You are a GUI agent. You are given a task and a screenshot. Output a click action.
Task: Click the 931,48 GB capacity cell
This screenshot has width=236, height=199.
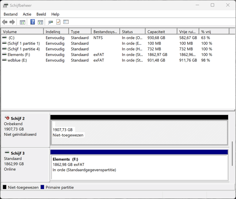pos(156,60)
